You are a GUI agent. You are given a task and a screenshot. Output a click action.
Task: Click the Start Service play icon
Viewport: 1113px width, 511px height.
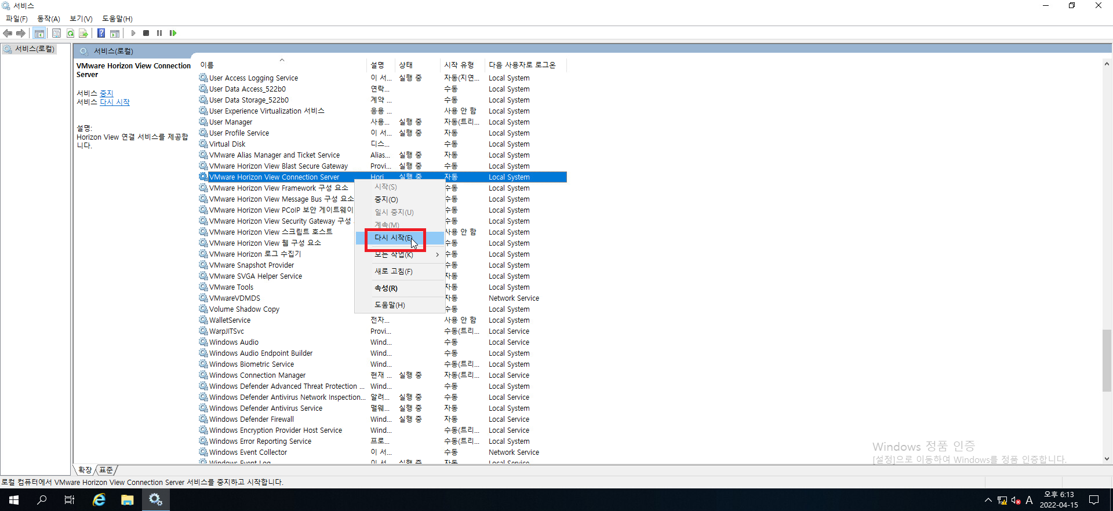tap(133, 33)
